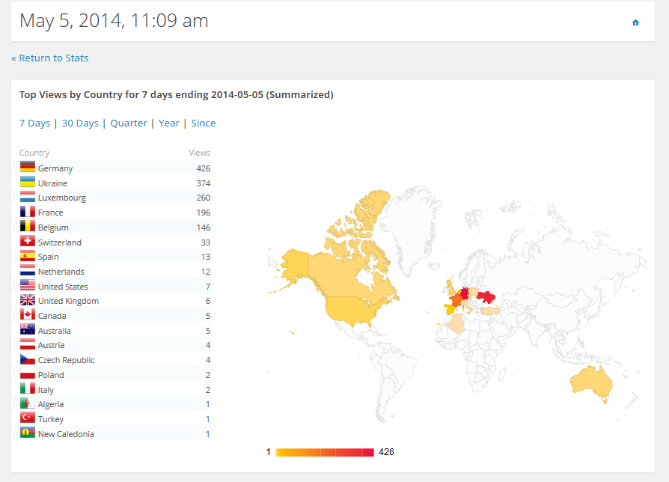Click the Belgium flag icon
Viewport: 669px width, 482px height.
coord(28,227)
